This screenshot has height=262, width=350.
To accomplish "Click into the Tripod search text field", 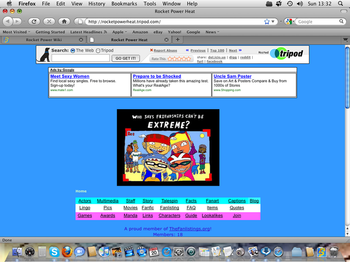I will [80, 58].
